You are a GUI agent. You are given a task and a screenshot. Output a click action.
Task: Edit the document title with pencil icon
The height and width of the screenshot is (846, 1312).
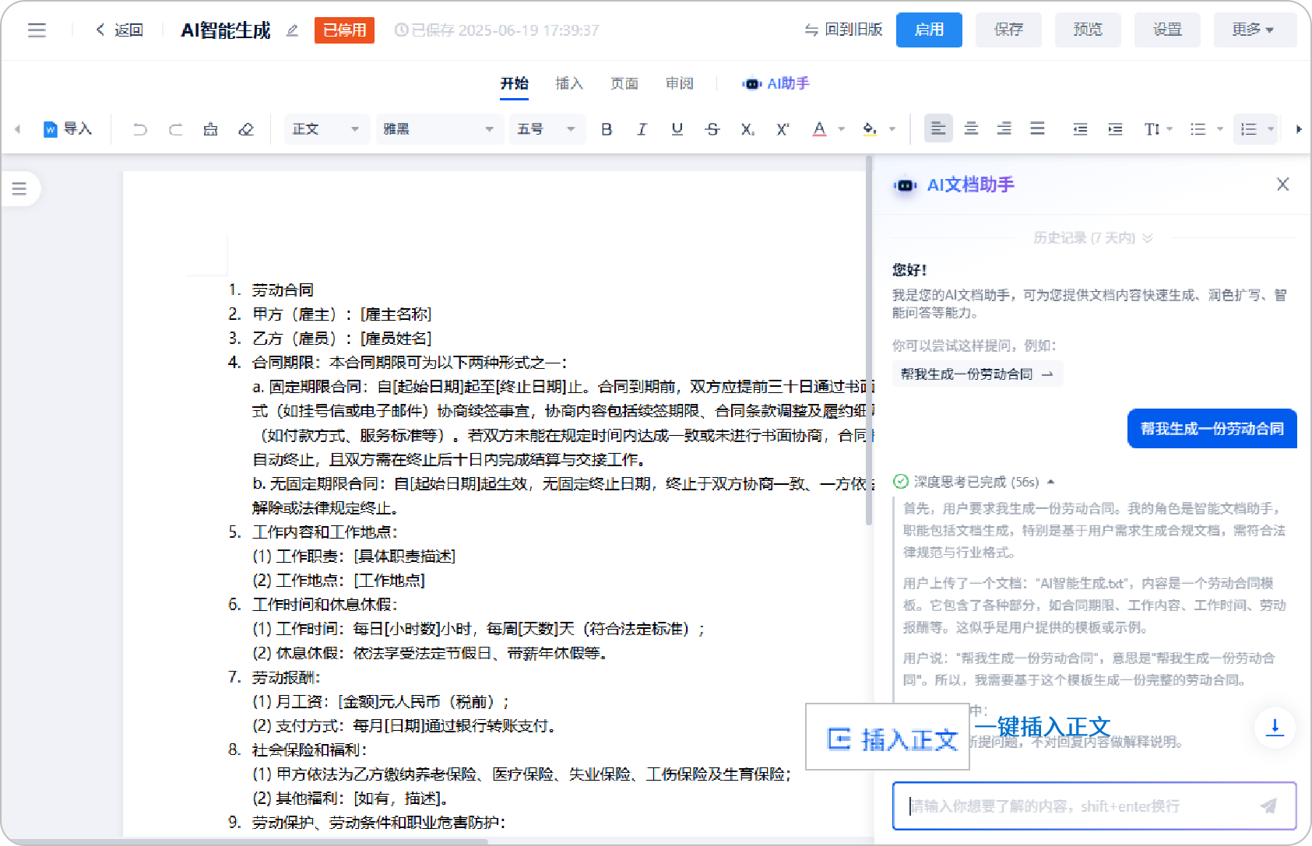click(292, 30)
